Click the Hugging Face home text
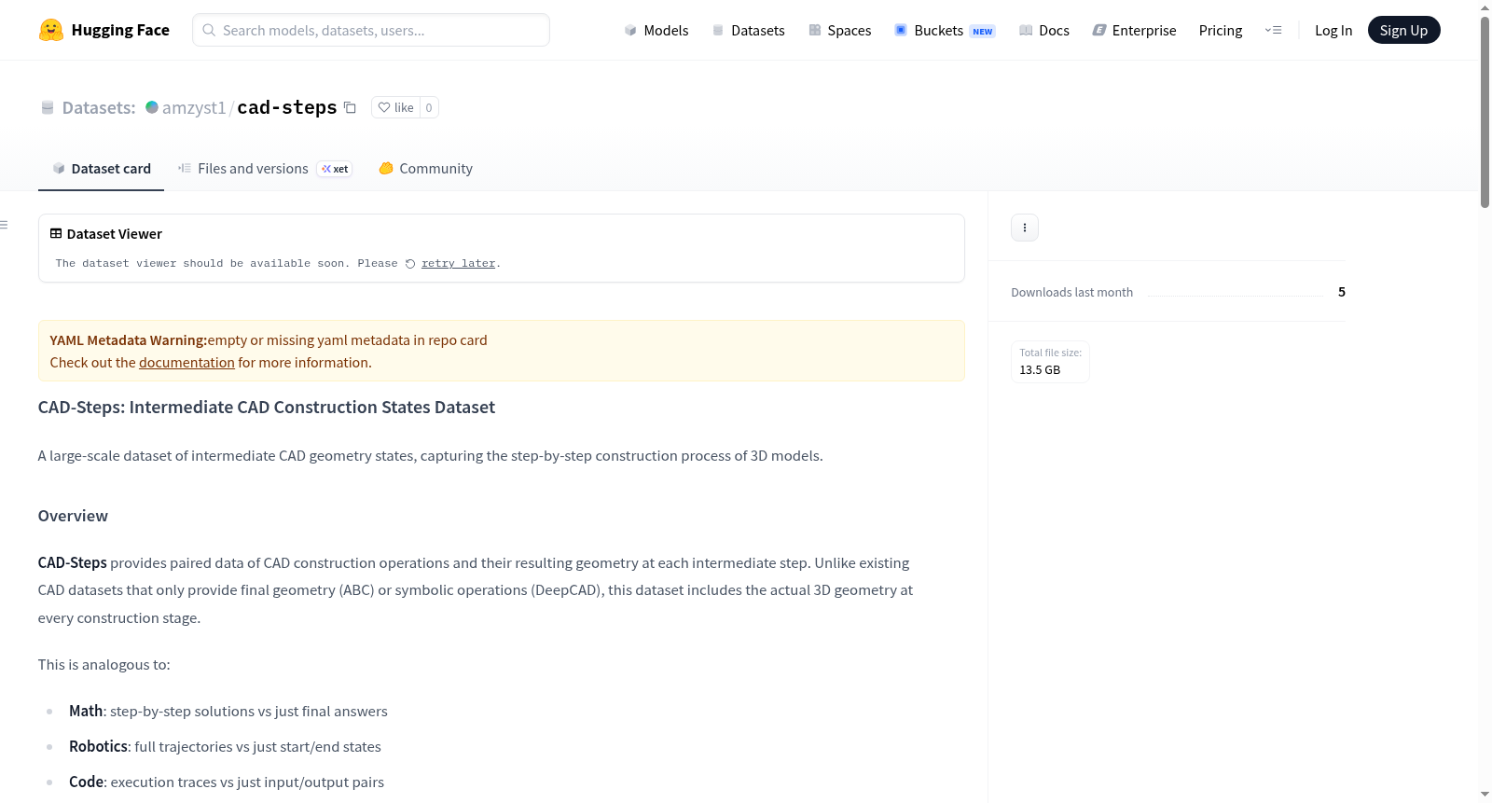 (x=120, y=30)
